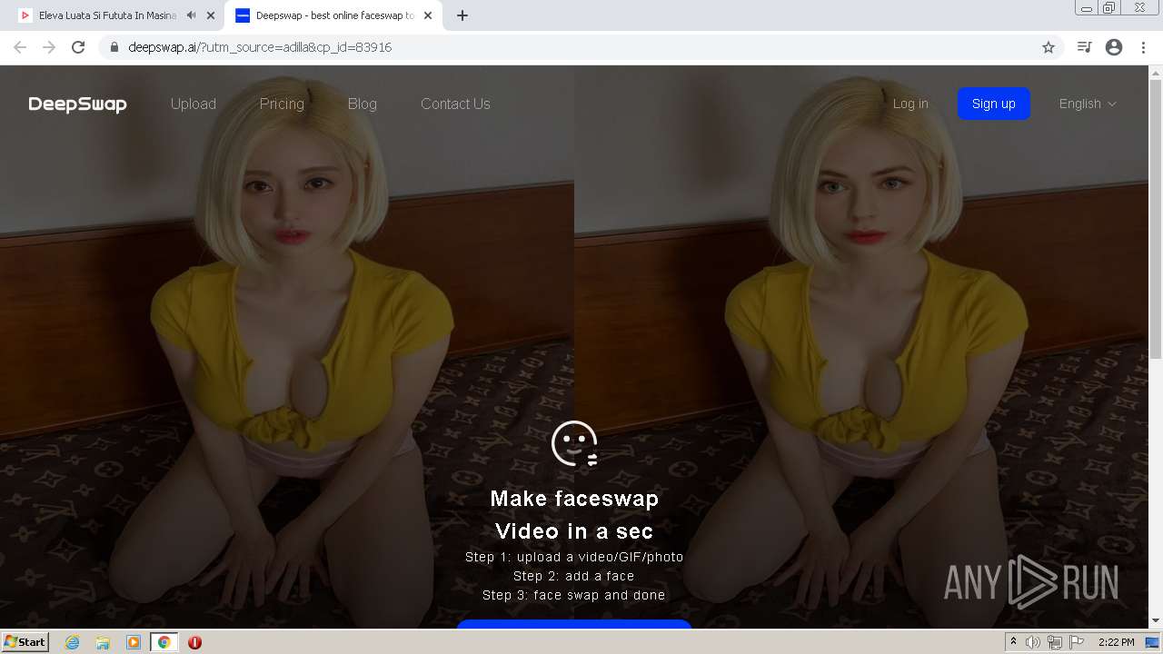
Task: Open the Upload page
Action: [x=194, y=104]
